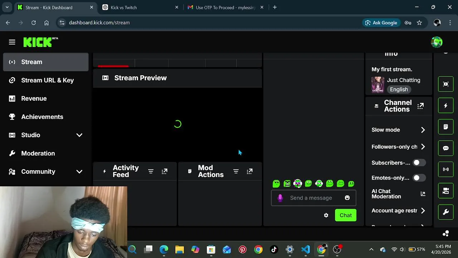Bookmark this page with the star icon
The image size is (458, 258).
419,23
